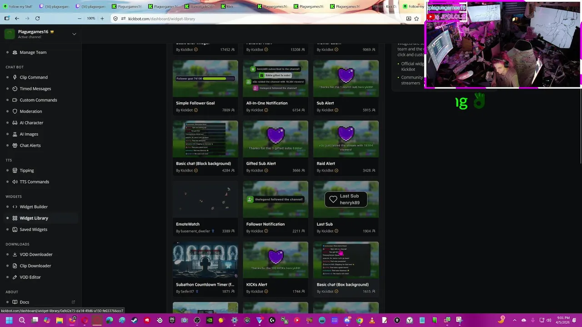Click author SeiferX7 under Subathon timer
582x327 pixels.
click(x=187, y=292)
